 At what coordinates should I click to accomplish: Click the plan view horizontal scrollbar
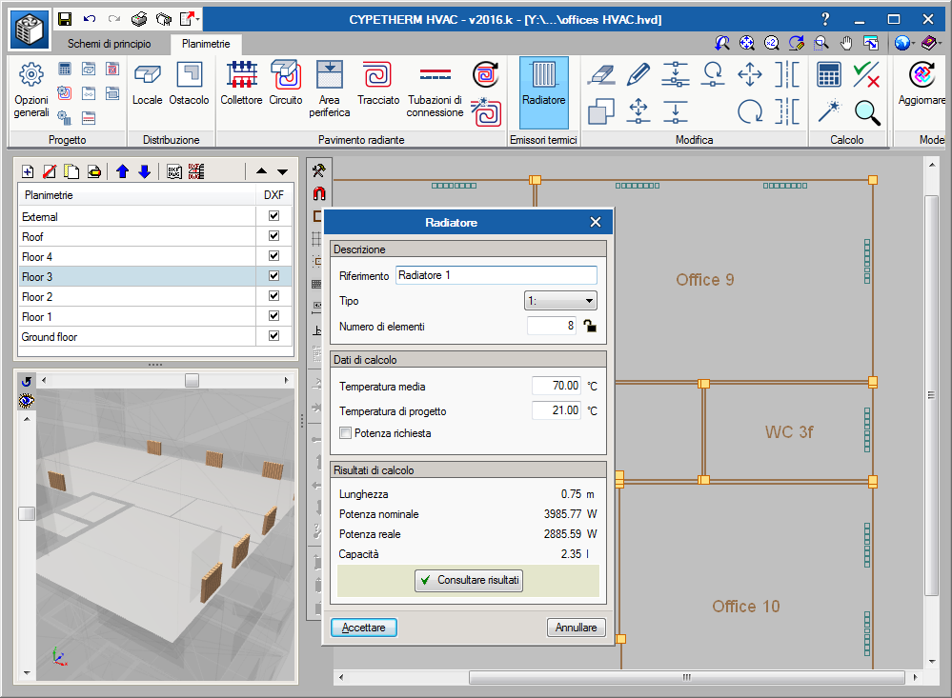coord(687,677)
